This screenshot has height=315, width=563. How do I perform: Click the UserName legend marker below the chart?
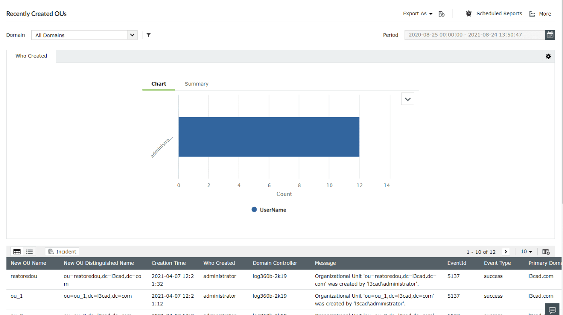[254, 210]
